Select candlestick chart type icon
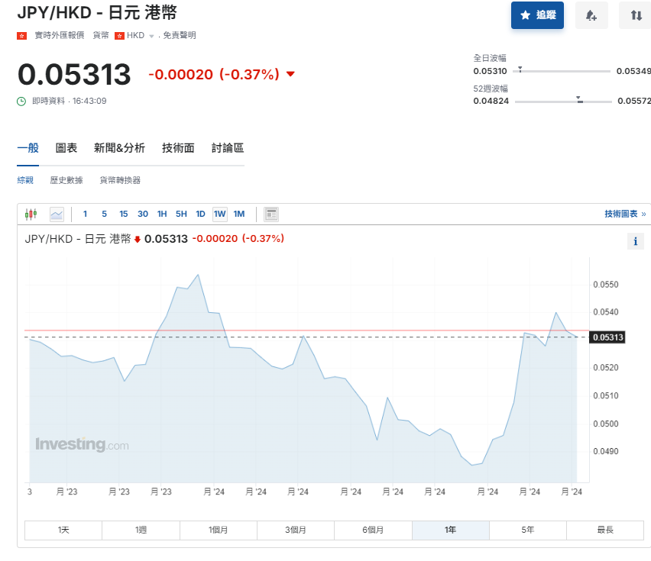This screenshot has height=561, width=651. 31,214
